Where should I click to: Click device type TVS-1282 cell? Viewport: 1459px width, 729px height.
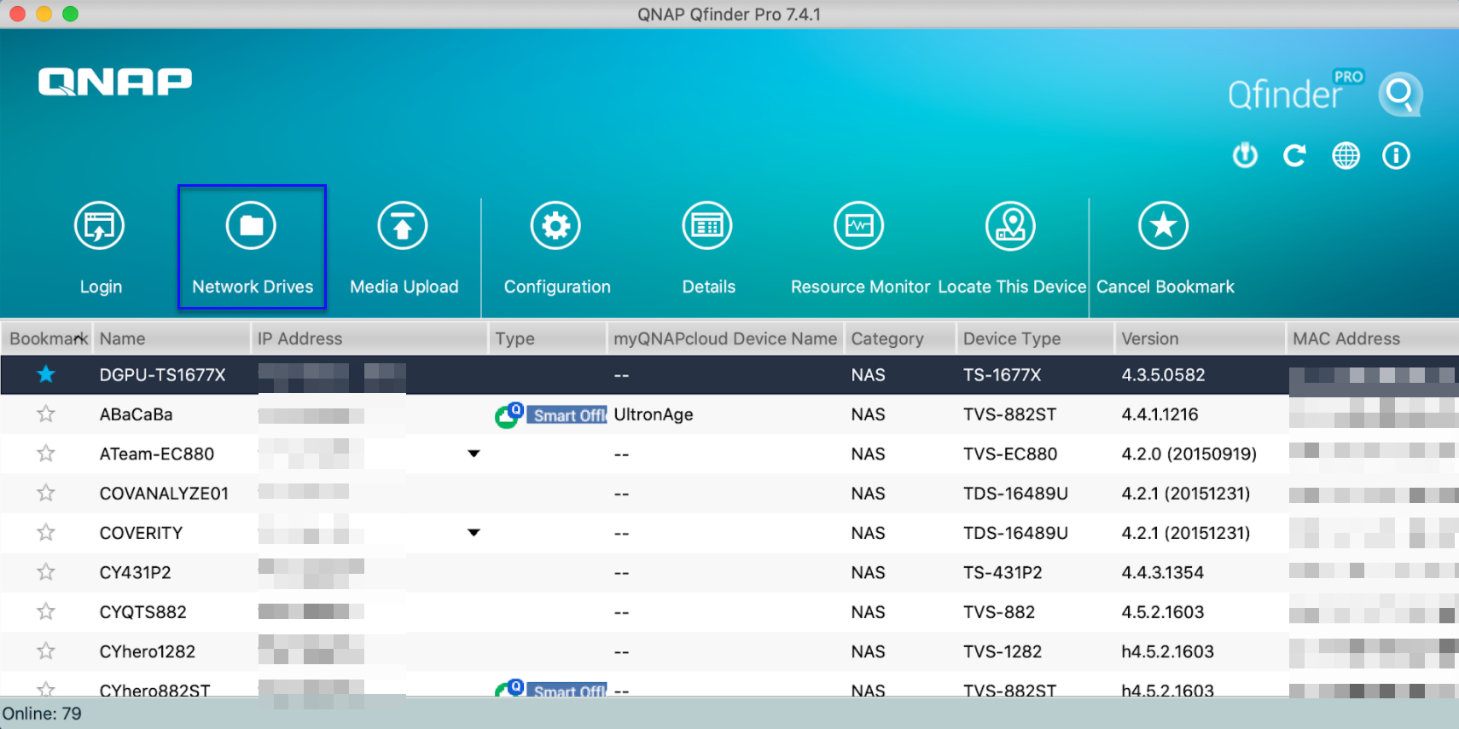tap(1003, 651)
